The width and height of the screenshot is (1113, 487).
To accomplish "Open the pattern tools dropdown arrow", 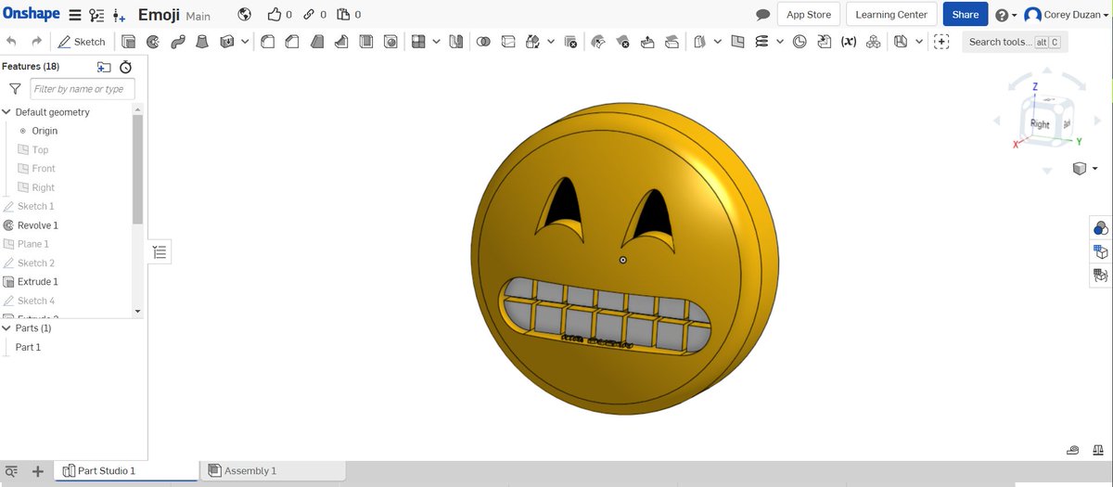I will point(436,42).
